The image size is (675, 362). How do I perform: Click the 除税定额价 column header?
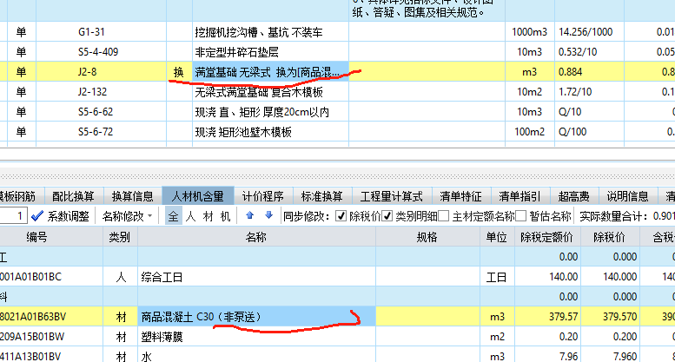pyautogui.click(x=547, y=237)
